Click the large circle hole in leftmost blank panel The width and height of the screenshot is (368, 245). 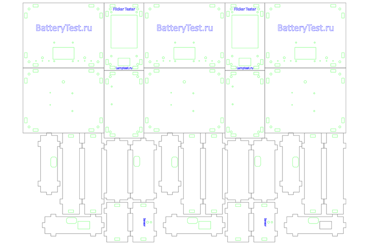[x=63, y=82]
